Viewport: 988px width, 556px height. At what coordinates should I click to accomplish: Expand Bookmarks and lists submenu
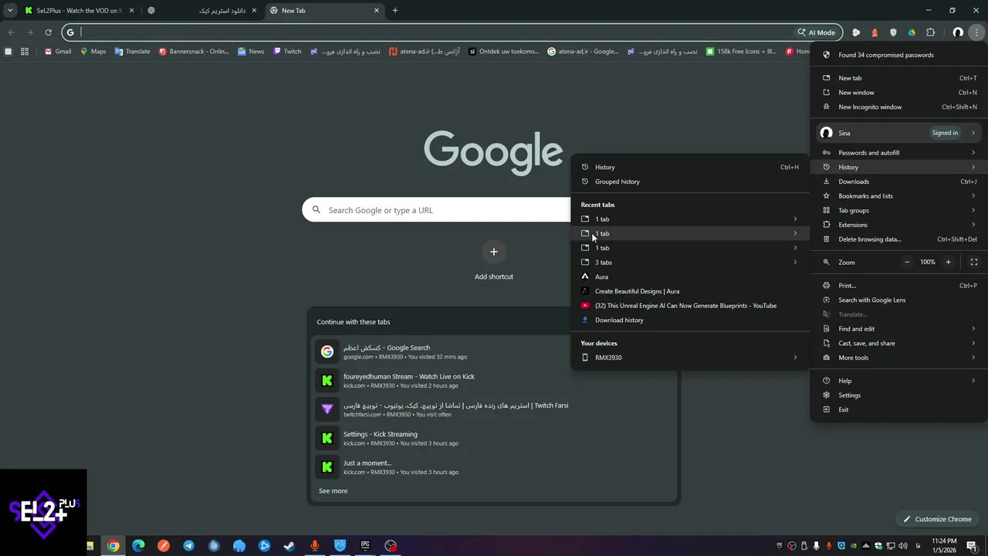click(899, 196)
